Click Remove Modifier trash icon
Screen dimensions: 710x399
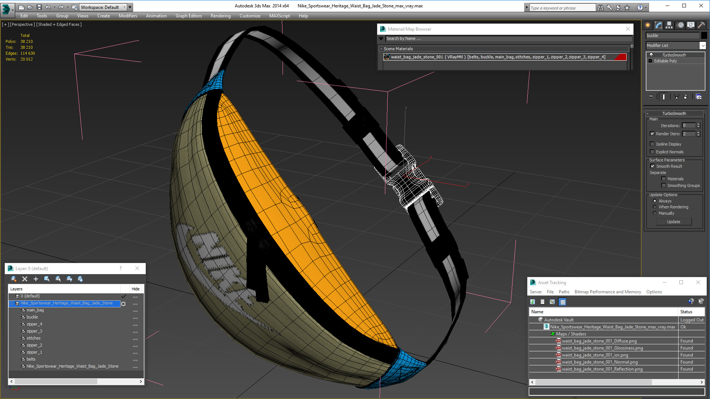[686, 97]
